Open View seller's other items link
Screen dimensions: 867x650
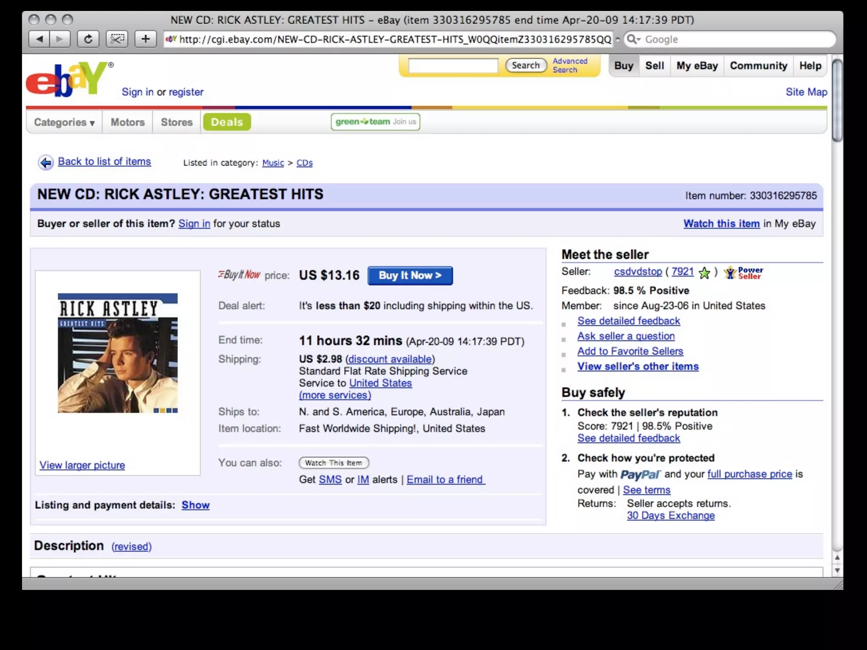[x=638, y=366]
